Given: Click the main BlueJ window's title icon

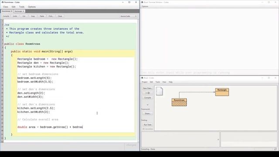Looking at the screenshot, I should pos(142,78).
